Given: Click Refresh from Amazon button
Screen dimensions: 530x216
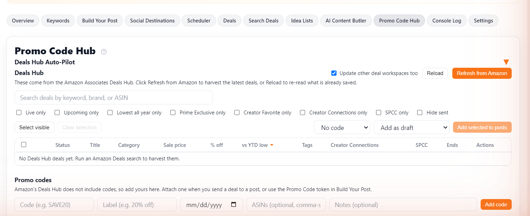Looking at the screenshot, I should pyautogui.click(x=482, y=73).
